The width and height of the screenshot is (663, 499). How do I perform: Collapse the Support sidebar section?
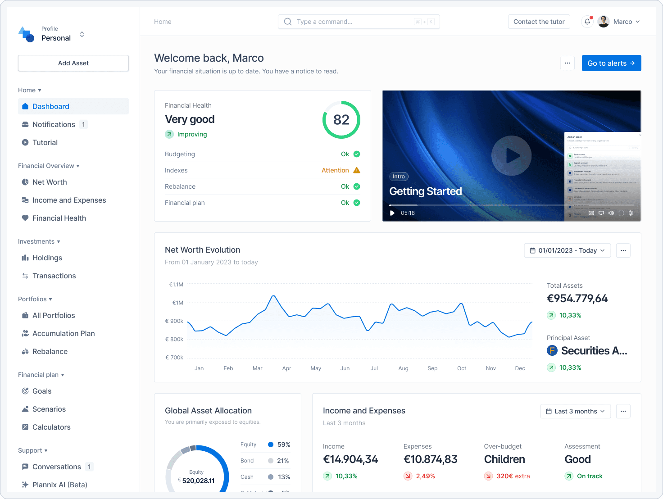click(33, 450)
